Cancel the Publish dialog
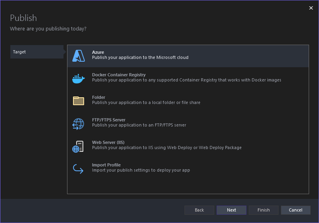Image resolution: width=319 pixels, height=223 pixels. (296, 210)
